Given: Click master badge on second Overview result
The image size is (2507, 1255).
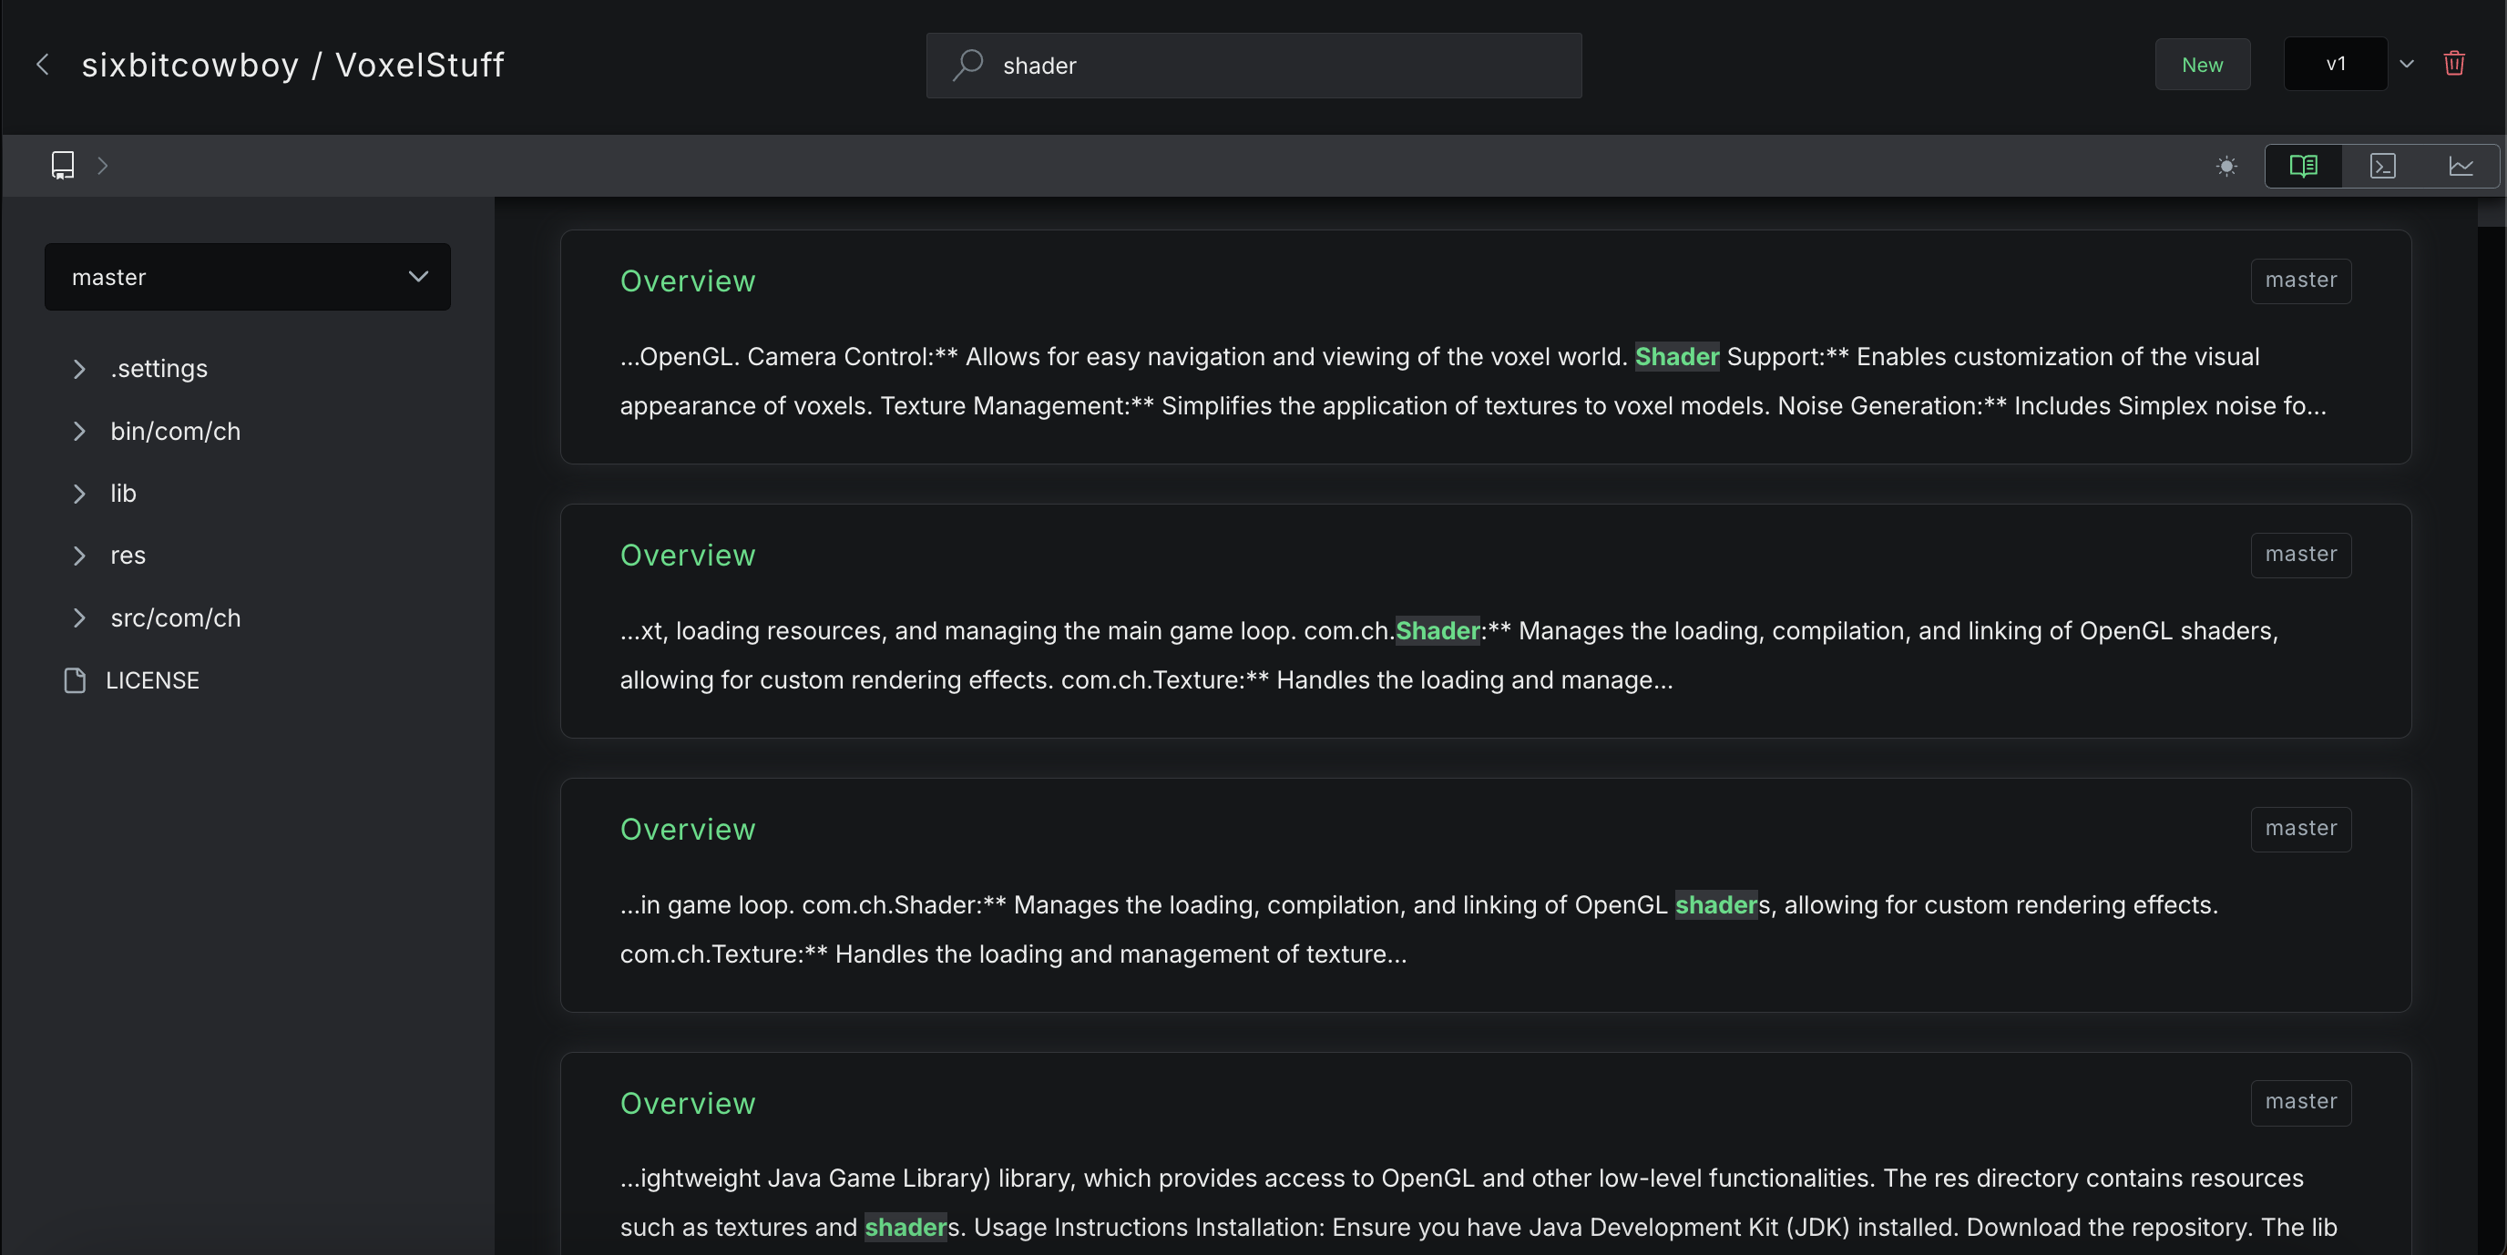Looking at the screenshot, I should 2301,555.
